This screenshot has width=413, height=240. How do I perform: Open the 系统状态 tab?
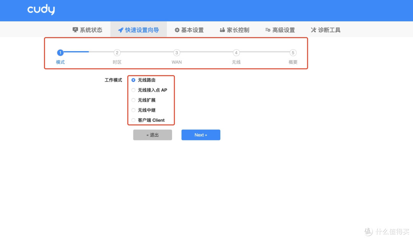tap(88, 30)
